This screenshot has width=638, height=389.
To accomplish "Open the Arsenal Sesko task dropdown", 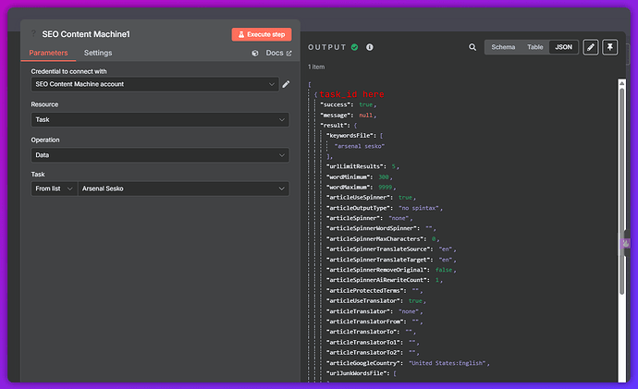I will (x=183, y=188).
